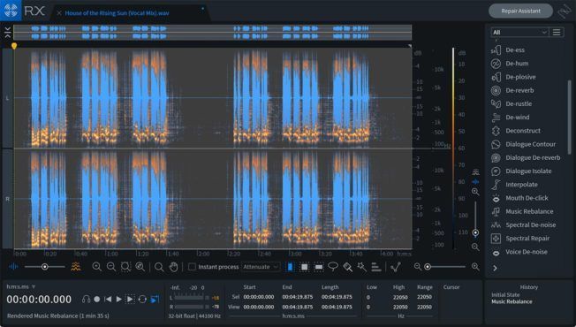The image size is (576, 327).
Task: Click the vertical zoom slider handle
Action: click(x=475, y=233)
